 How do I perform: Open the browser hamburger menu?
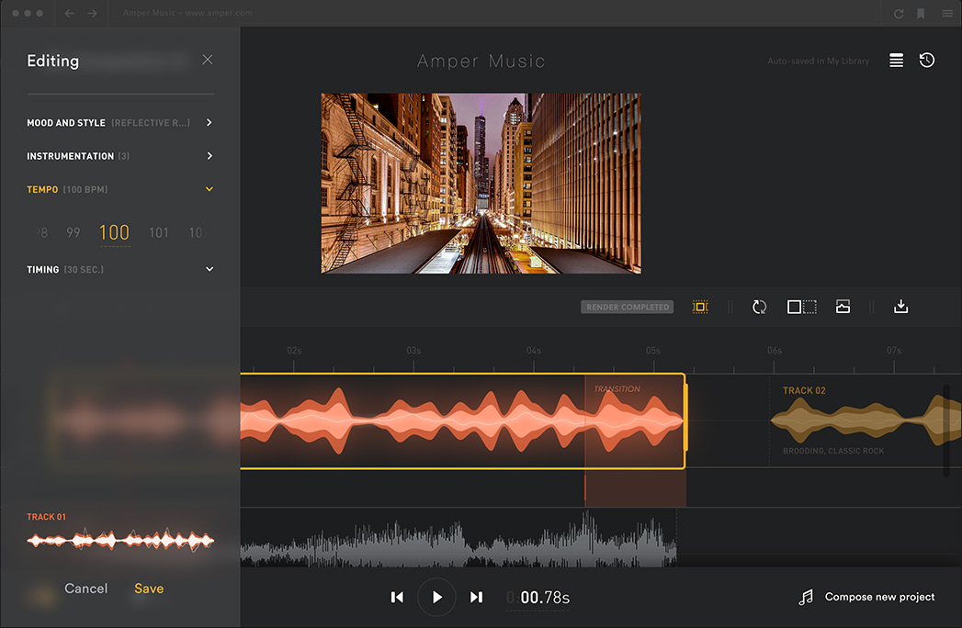click(947, 14)
